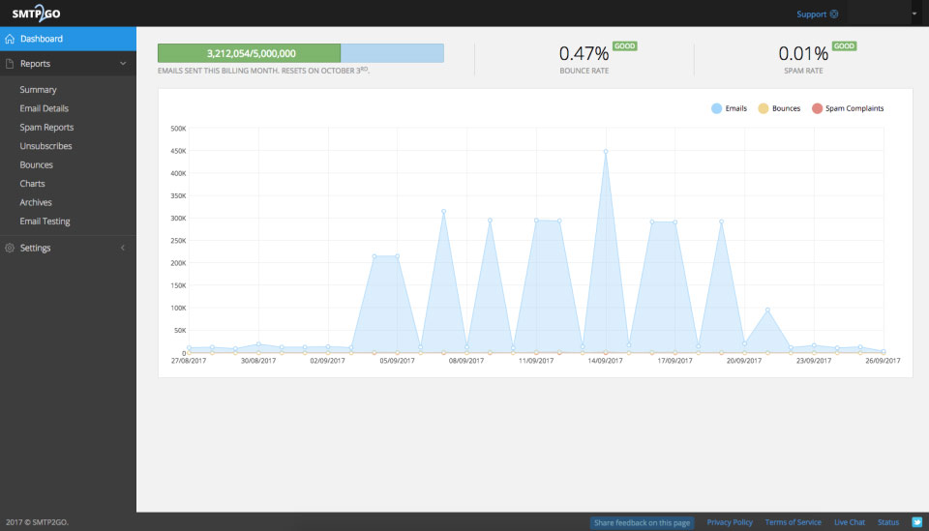Click the Support lifebuoy icon
Viewport: 929px width, 531px height.
(833, 15)
